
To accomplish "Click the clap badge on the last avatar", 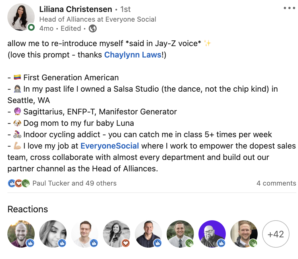I will (253, 243).
